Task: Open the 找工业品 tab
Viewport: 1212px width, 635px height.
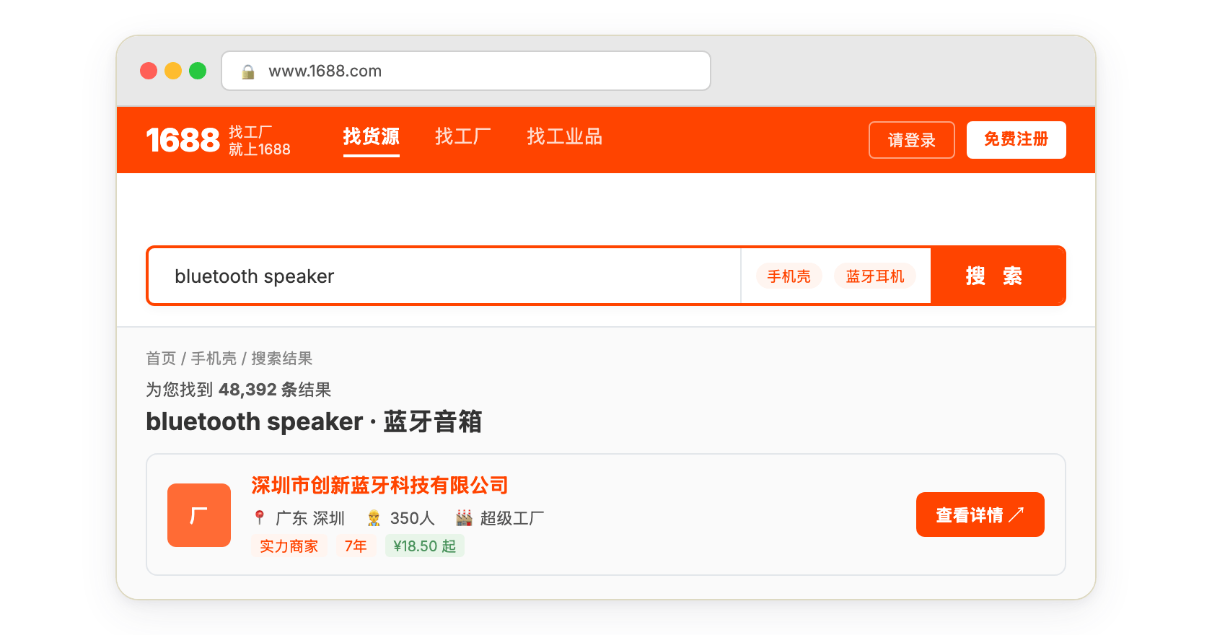Action: pos(564,137)
